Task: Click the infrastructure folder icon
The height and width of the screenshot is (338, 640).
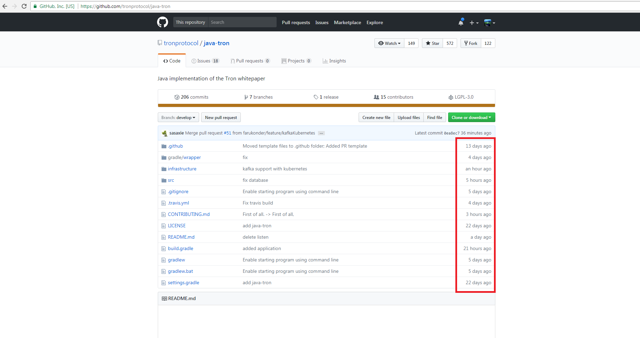Action: tap(164, 169)
